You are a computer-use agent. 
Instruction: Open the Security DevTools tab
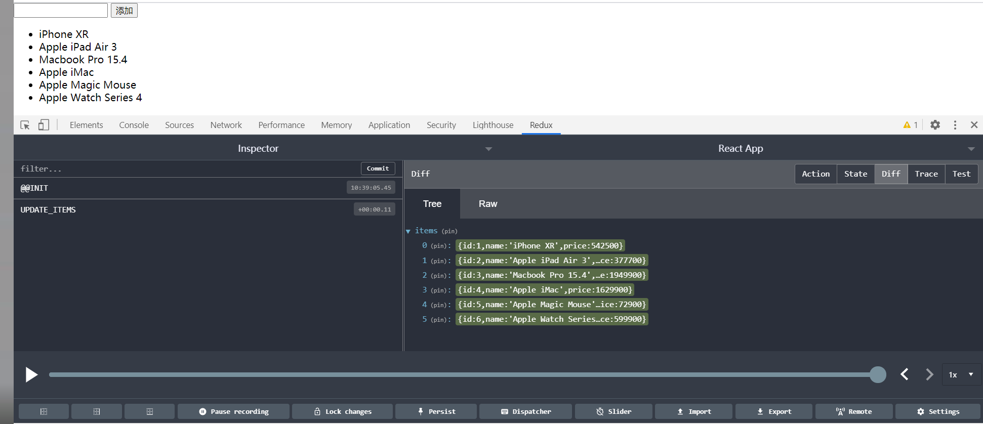click(x=441, y=125)
